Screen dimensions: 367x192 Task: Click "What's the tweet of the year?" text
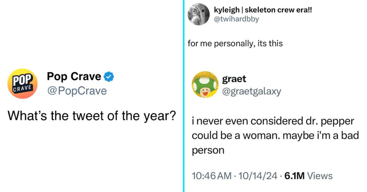click(92, 116)
